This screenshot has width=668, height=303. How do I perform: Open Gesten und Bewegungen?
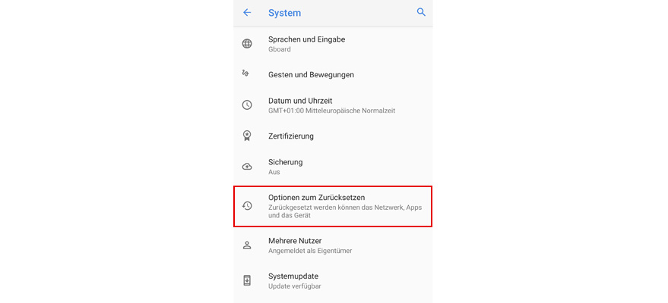click(311, 75)
